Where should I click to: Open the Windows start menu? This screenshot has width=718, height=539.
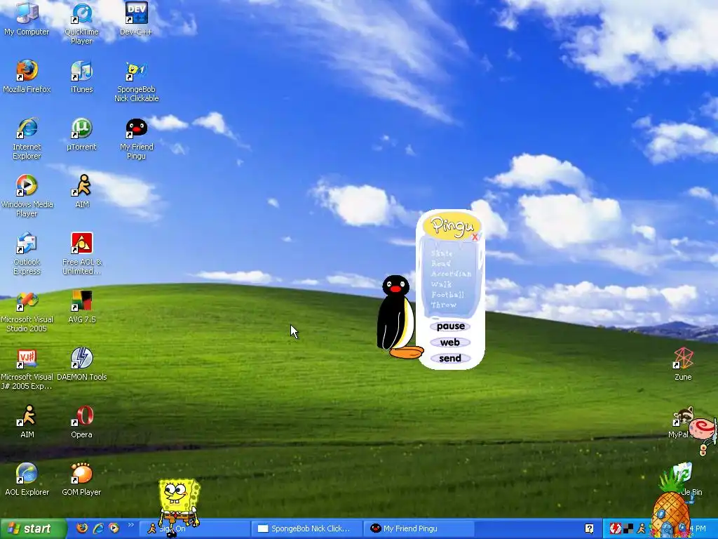point(33,528)
